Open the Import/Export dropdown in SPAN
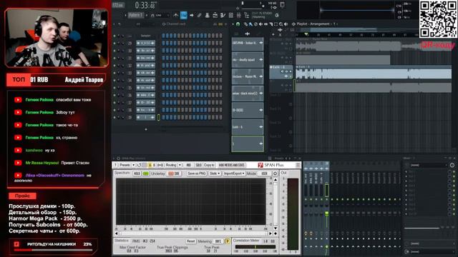458x257 pixels. click(234, 173)
